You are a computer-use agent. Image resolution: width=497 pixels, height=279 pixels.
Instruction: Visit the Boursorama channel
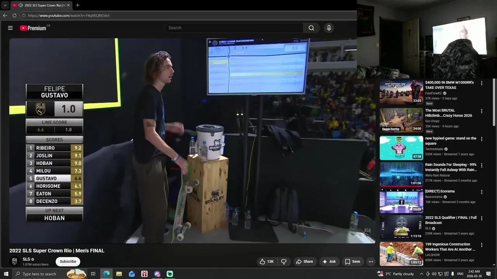[434, 197]
